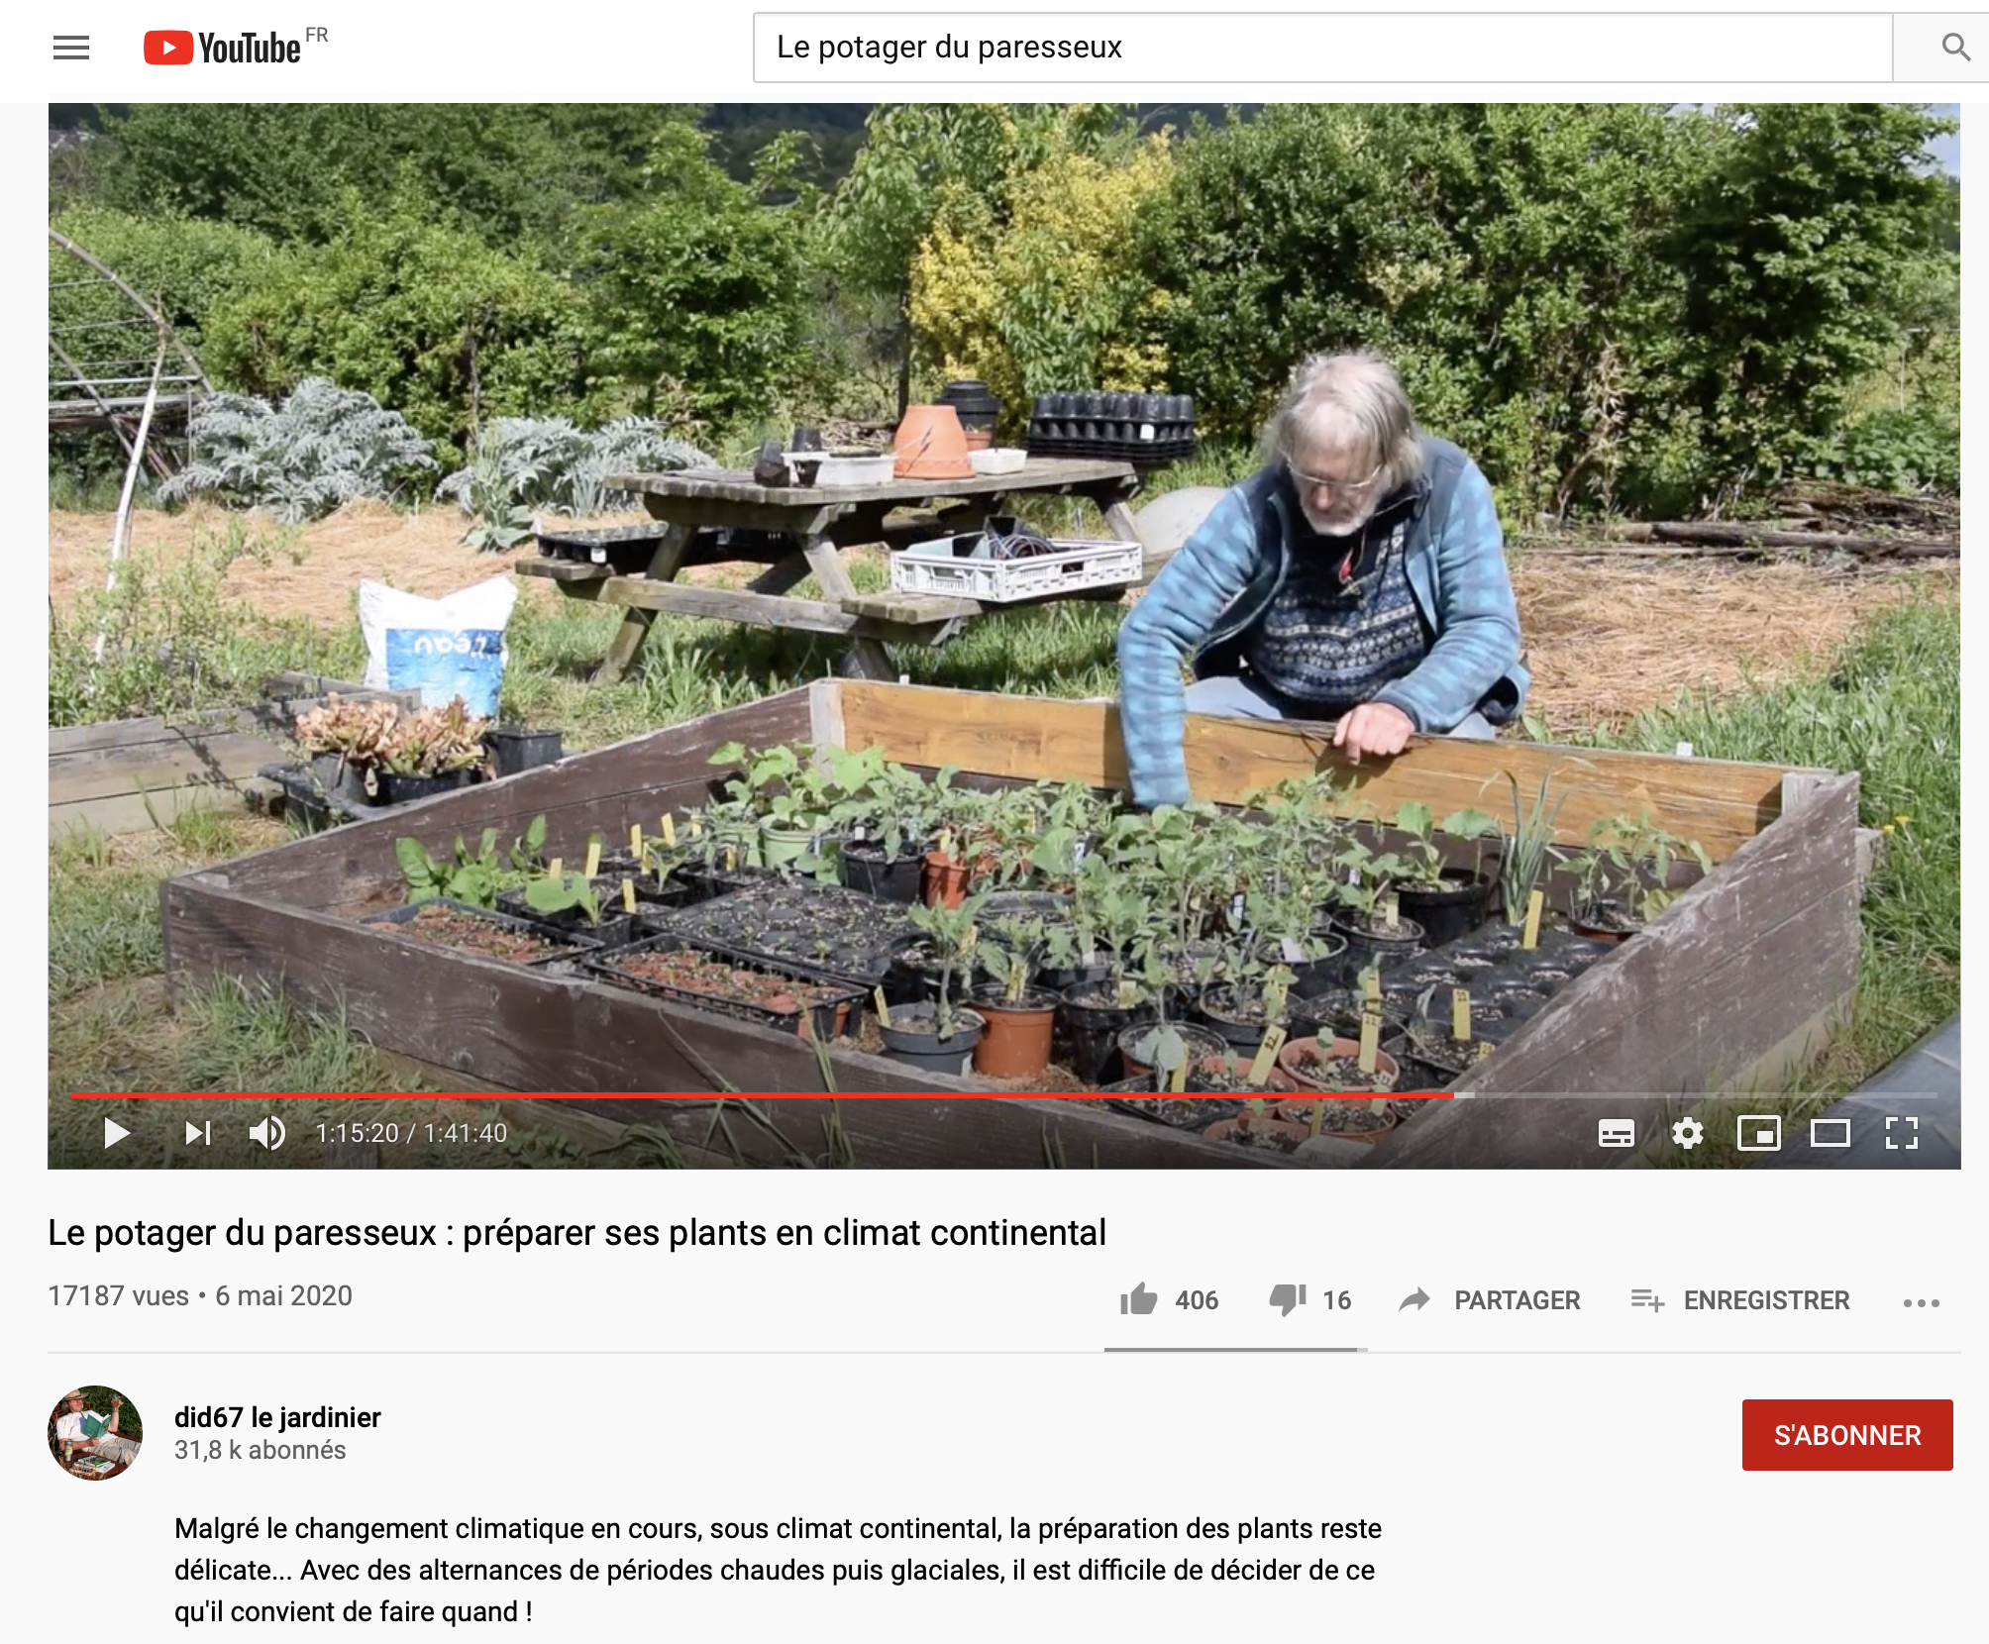Screen dimensions: 1989x1644
Task: Skip to the next video
Action: coord(198,1133)
